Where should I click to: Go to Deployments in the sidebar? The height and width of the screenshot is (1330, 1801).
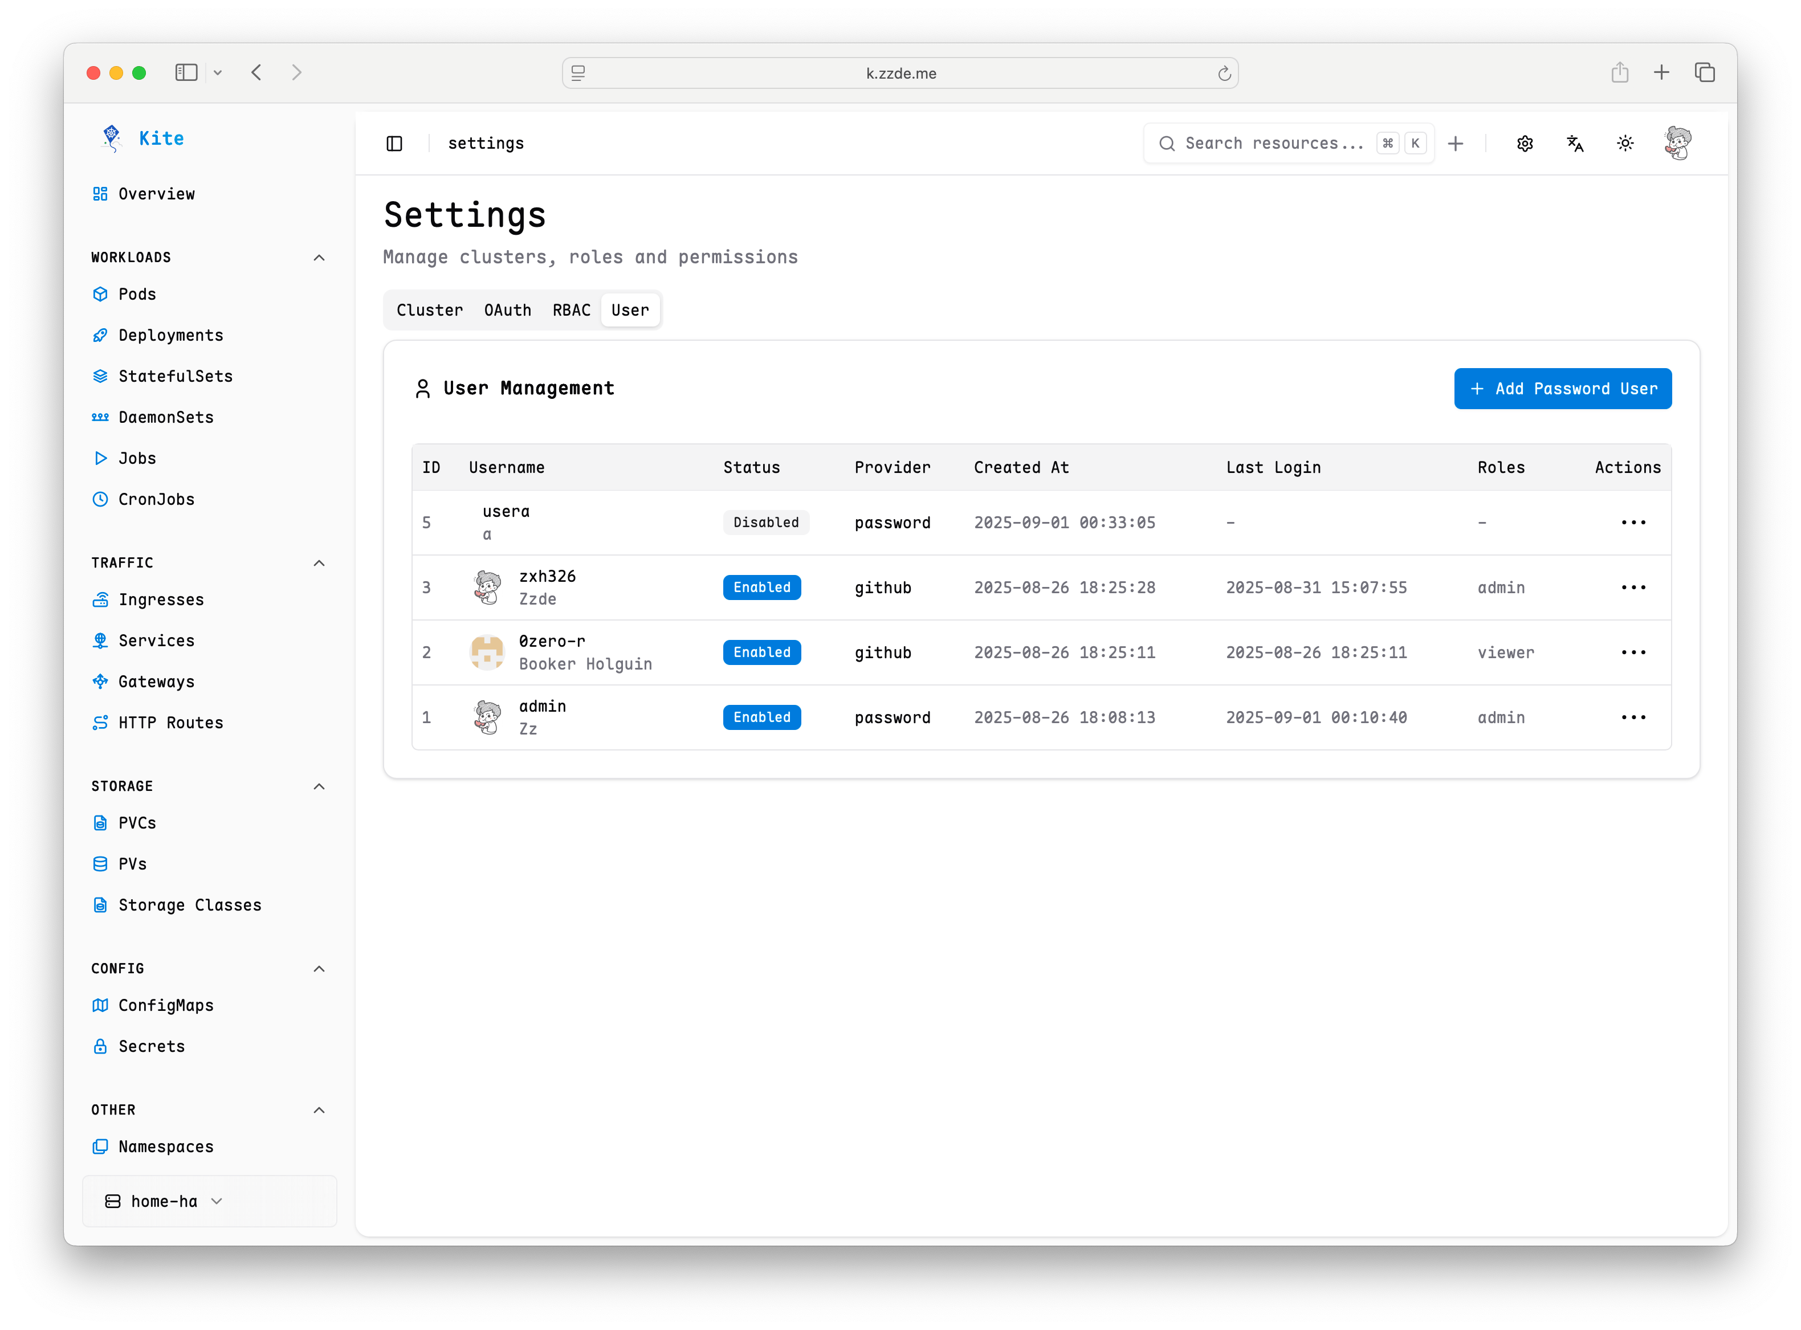click(170, 335)
